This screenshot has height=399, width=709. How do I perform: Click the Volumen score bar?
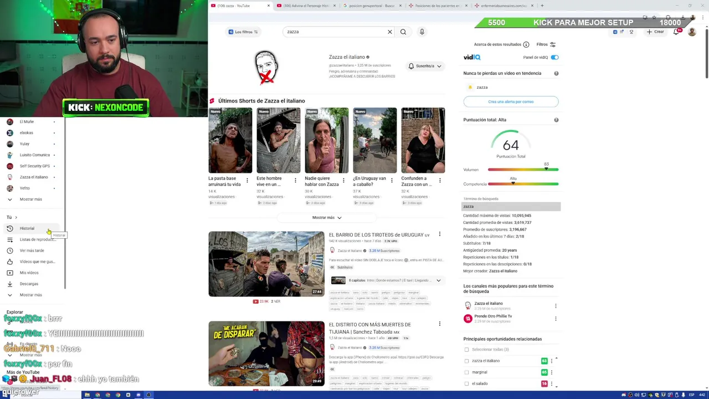(523, 170)
